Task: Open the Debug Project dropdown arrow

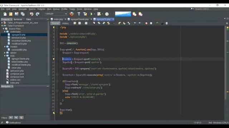Action: tap(103, 14)
